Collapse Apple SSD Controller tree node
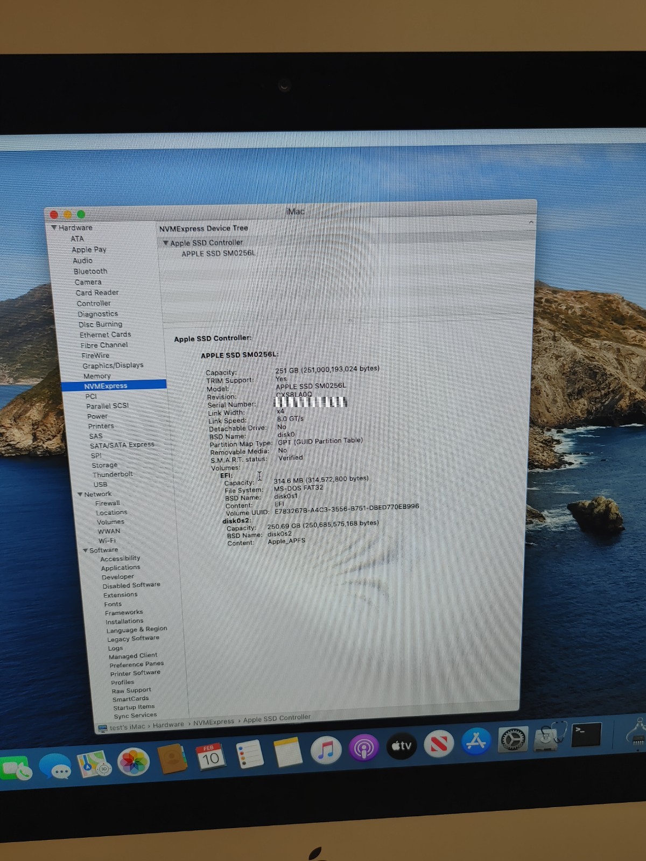The height and width of the screenshot is (861, 646). coord(166,243)
